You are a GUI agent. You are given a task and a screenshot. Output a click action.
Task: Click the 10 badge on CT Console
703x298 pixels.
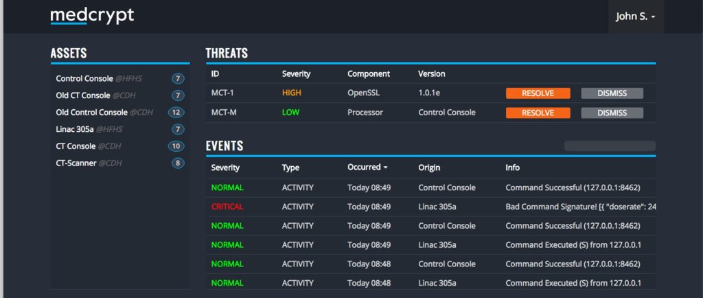pos(176,146)
